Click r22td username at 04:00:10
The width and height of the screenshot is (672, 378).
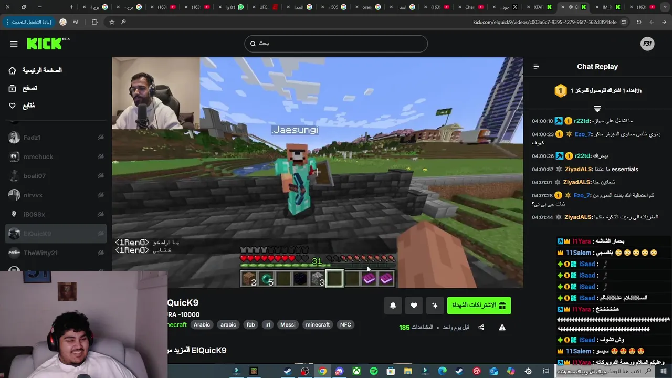click(x=582, y=121)
